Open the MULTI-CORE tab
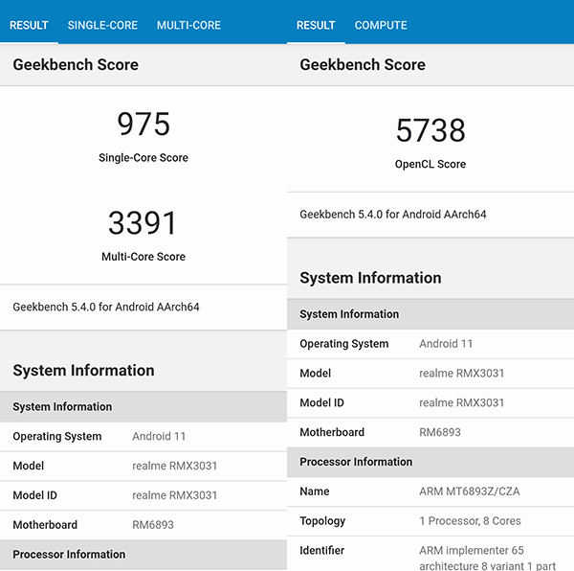Screen dimensions: 574x571 [188, 25]
